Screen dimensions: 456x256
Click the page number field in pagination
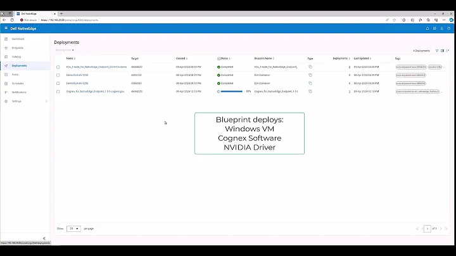click(427, 229)
